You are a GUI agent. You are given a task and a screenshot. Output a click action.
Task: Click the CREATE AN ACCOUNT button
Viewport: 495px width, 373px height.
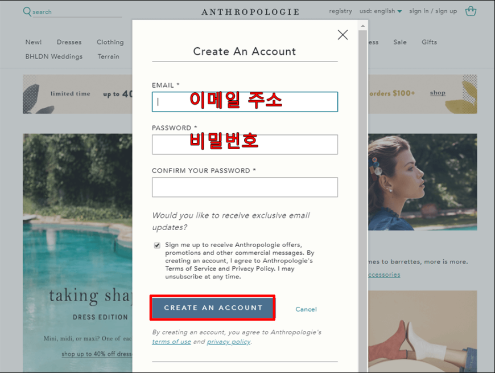(x=213, y=308)
